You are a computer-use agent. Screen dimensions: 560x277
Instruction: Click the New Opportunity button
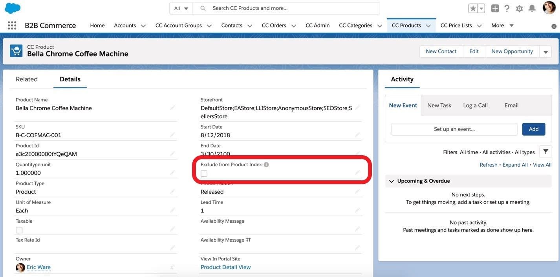click(x=512, y=51)
